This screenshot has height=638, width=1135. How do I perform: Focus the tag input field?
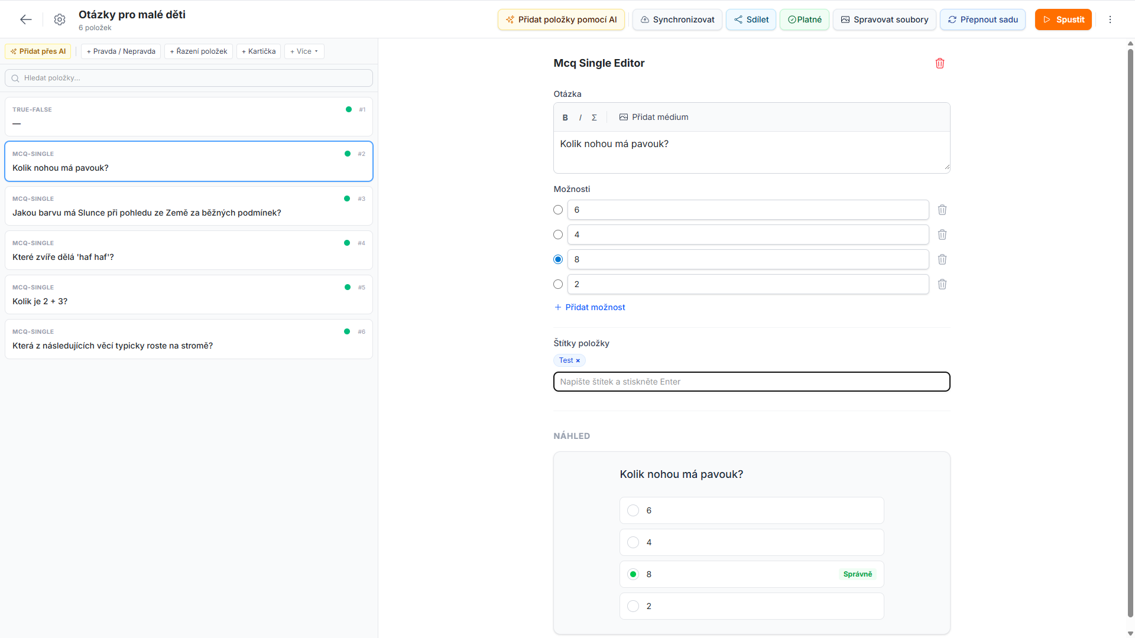point(751,382)
